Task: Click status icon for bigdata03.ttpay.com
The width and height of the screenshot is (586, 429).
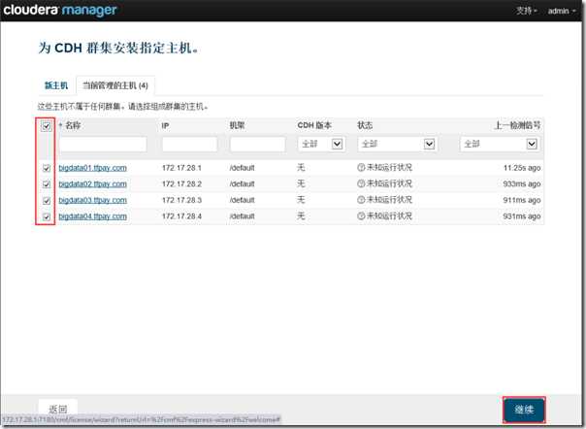Action: tap(361, 200)
